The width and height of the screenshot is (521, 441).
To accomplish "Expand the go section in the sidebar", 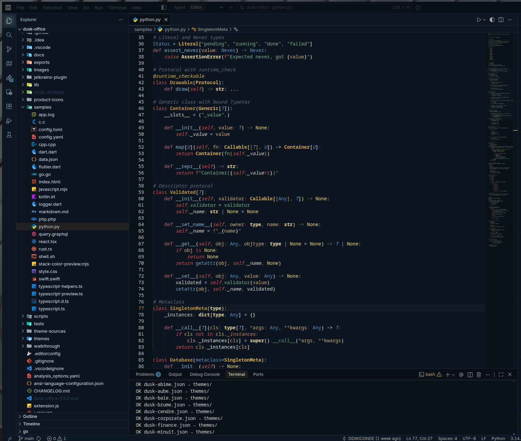I will tap(73, 431).
